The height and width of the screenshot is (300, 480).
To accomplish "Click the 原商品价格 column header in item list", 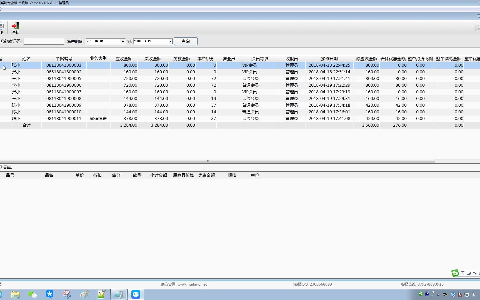I will pyautogui.click(x=183, y=175).
